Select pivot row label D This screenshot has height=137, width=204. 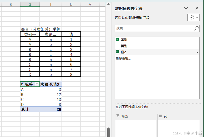click(30, 104)
